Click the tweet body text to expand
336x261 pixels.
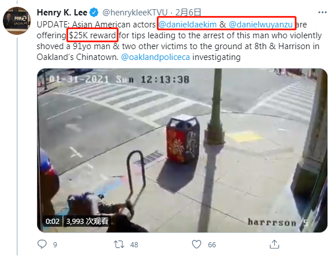point(179,41)
